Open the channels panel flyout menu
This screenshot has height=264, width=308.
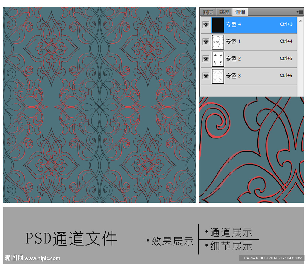(x=300, y=12)
